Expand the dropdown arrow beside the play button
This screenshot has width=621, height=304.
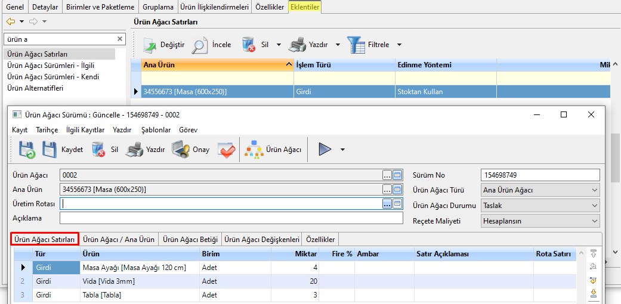pos(342,150)
